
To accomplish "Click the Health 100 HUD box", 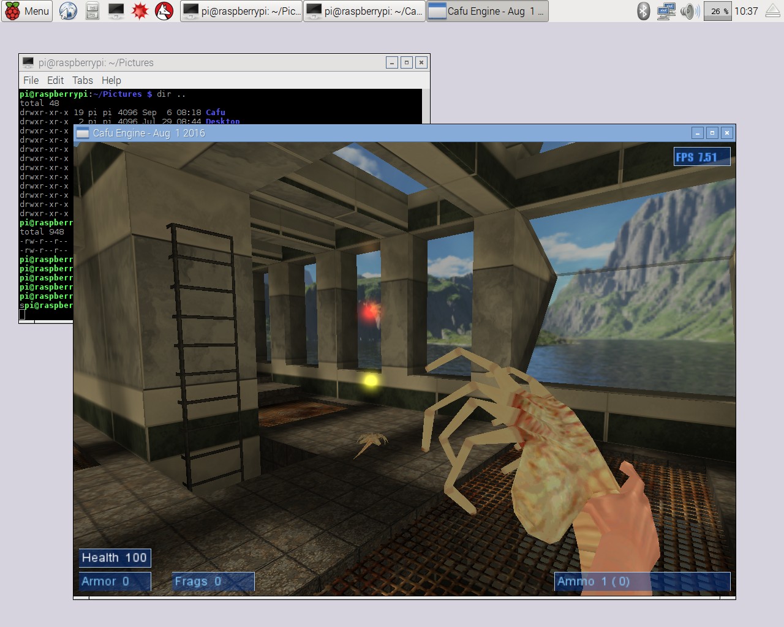I will click(115, 558).
